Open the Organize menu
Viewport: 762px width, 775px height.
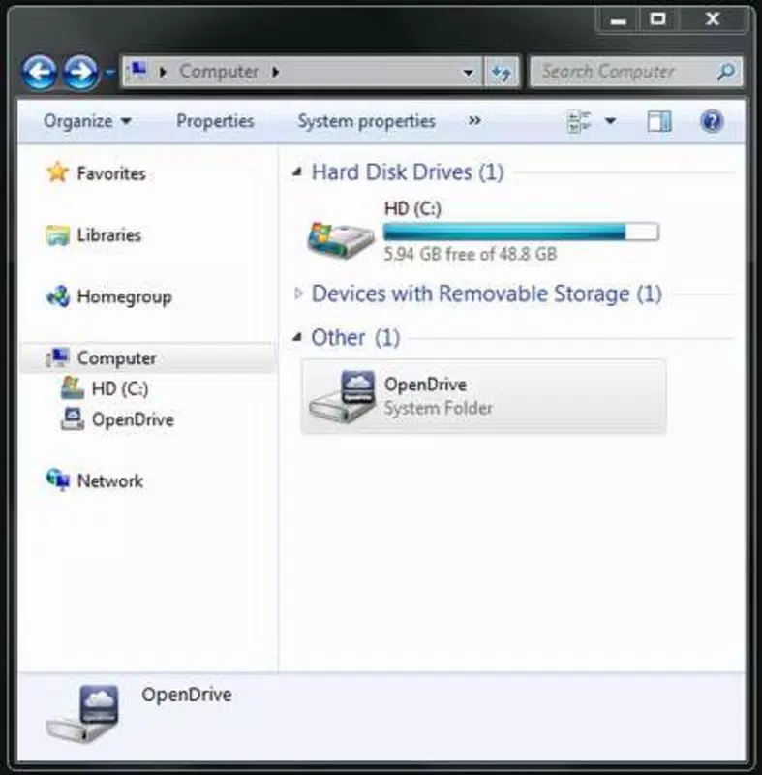click(x=87, y=121)
